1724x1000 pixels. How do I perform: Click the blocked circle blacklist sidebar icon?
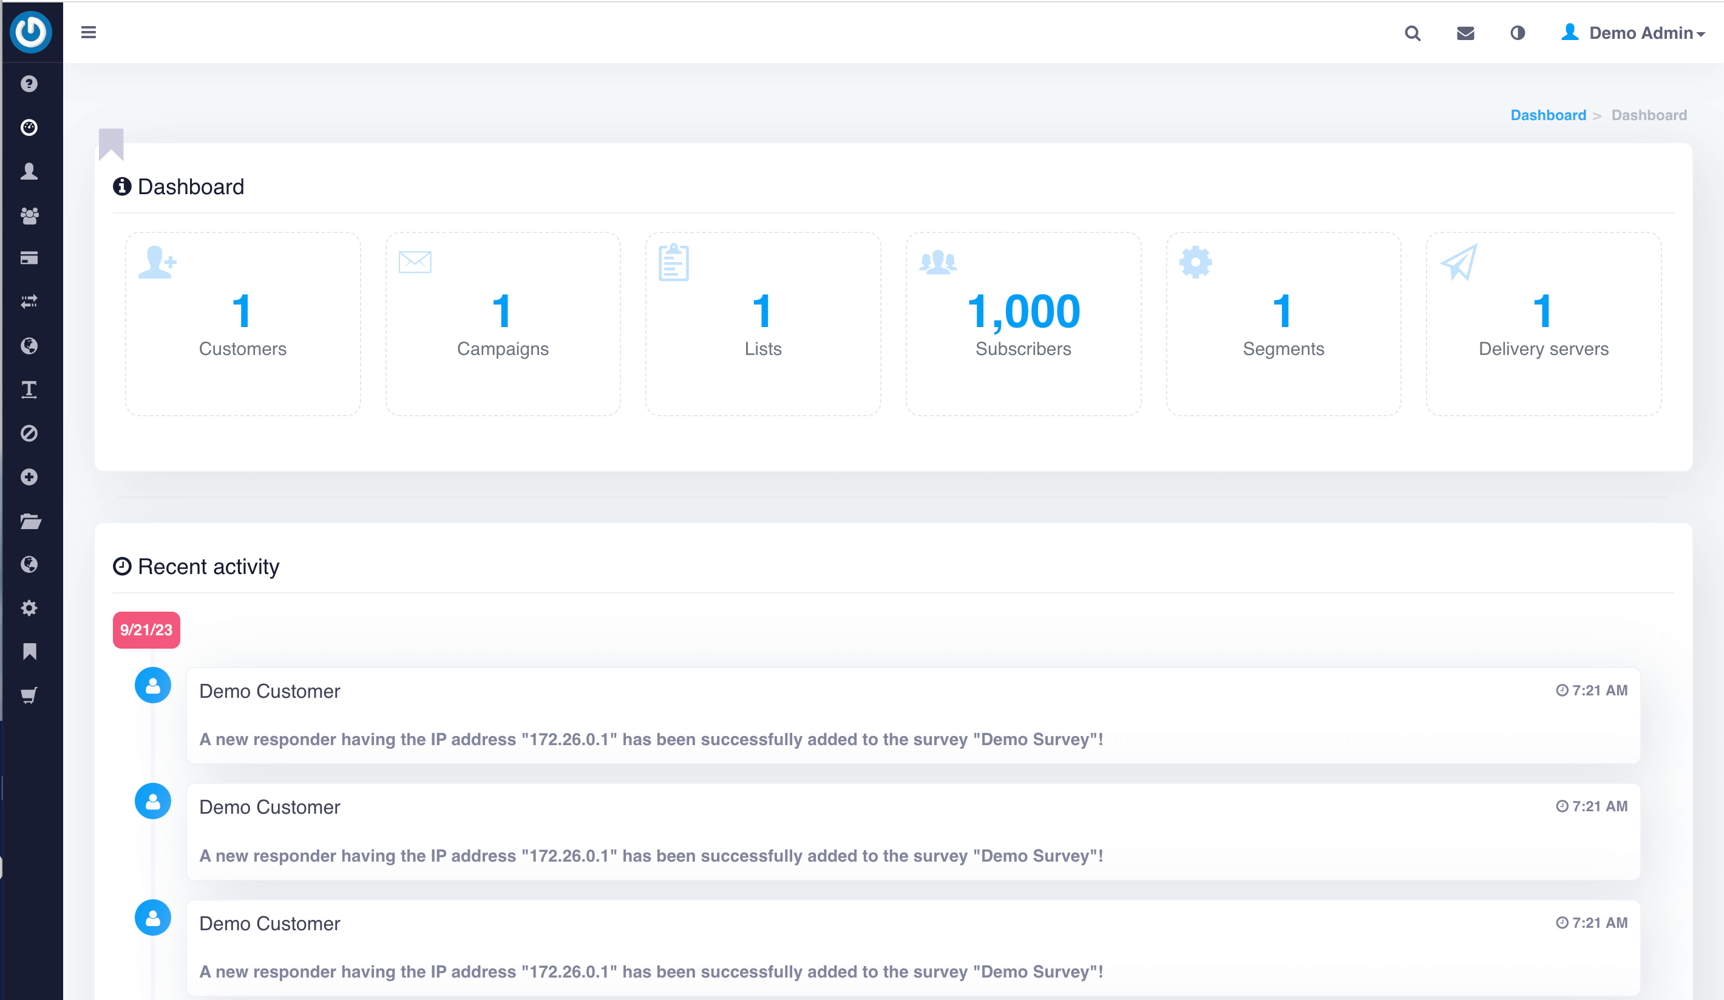29,433
